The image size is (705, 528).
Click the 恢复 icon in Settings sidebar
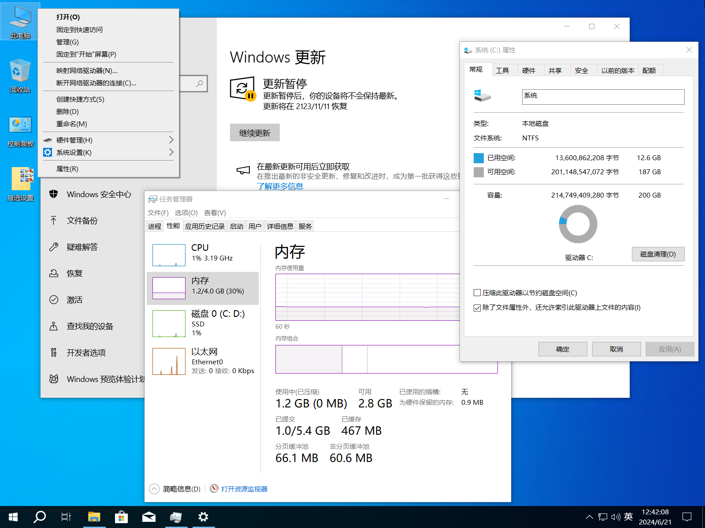tap(54, 273)
